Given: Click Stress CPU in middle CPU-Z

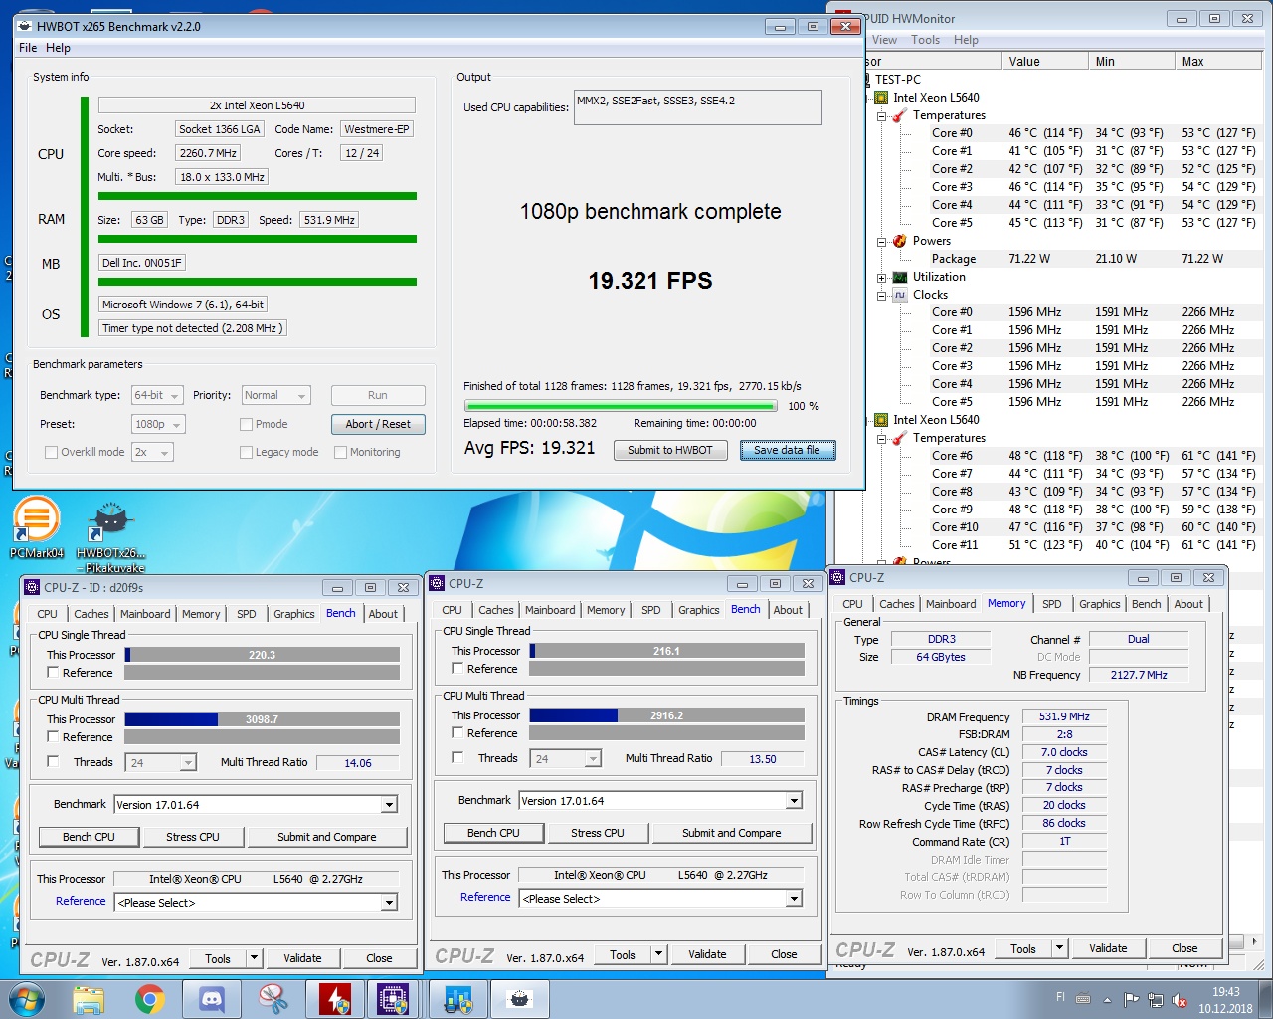Looking at the screenshot, I should click(598, 833).
